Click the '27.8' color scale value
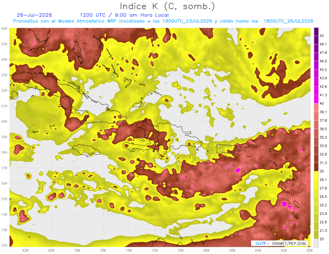The height and width of the screenshot is (254, 329). pyautogui.click(x=323, y=188)
